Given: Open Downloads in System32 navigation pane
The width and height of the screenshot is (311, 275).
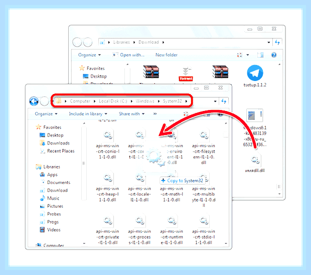Looking at the screenshot, I should [x=55, y=143].
